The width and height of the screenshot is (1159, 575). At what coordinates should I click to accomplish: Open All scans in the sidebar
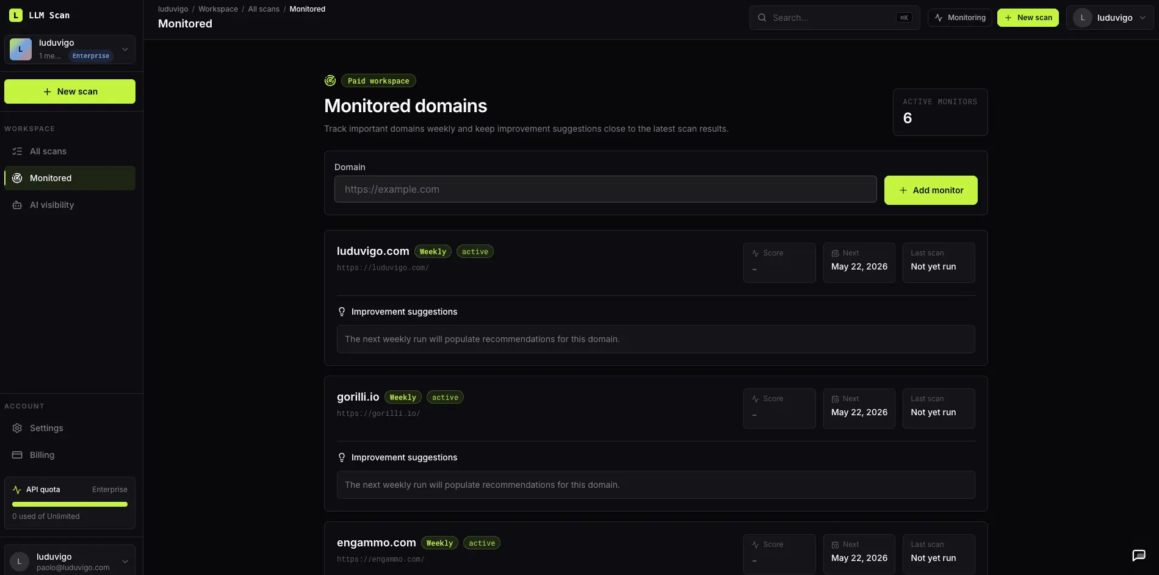[70, 151]
